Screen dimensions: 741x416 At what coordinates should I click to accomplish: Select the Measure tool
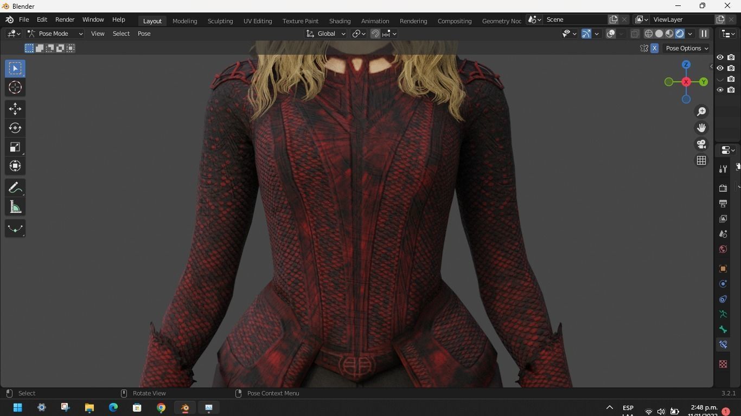(15, 207)
